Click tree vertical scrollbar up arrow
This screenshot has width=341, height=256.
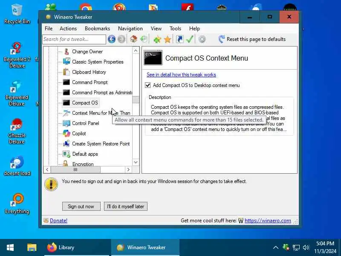136,51
